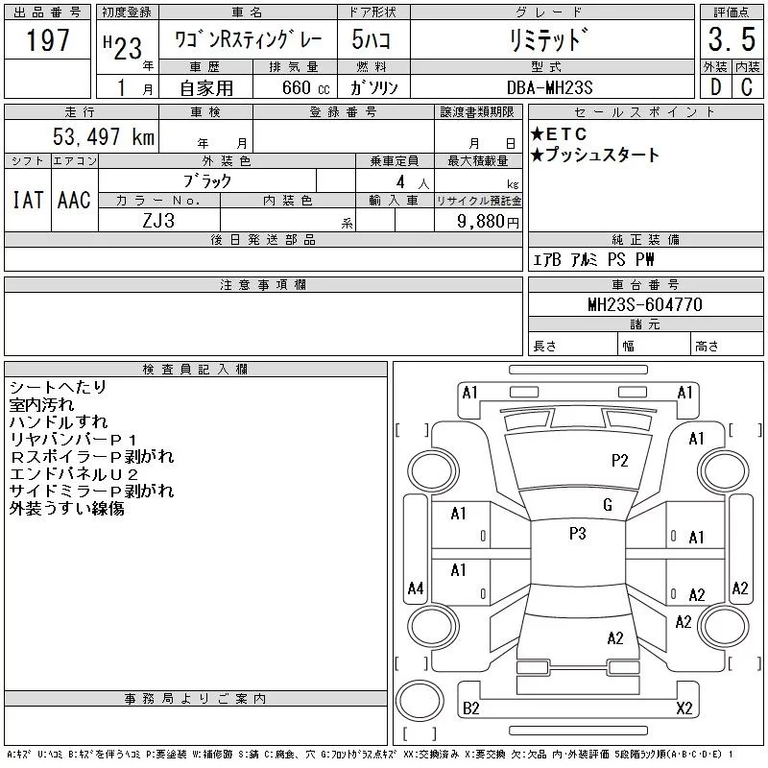
Task: Click the 評価点 header
Action: click(732, 12)
